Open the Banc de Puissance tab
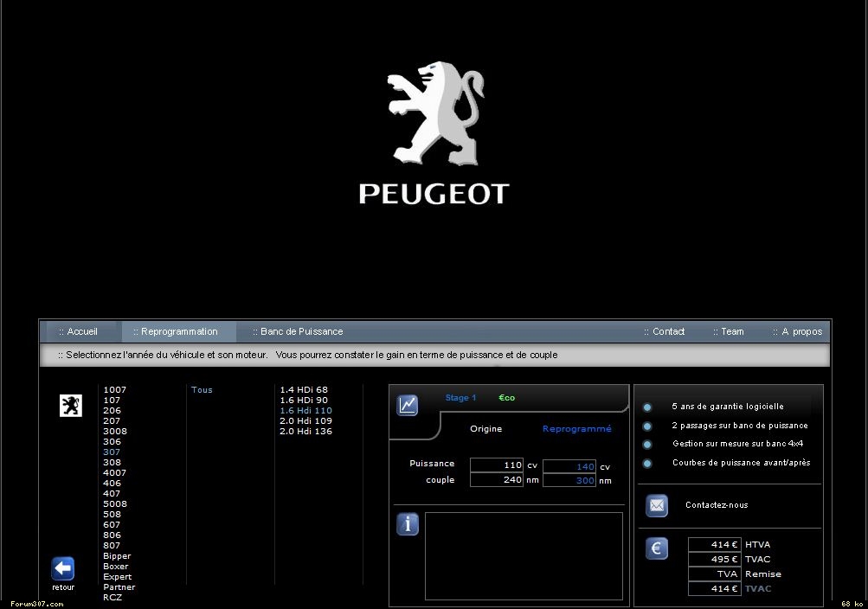 (x=298, y=331)
